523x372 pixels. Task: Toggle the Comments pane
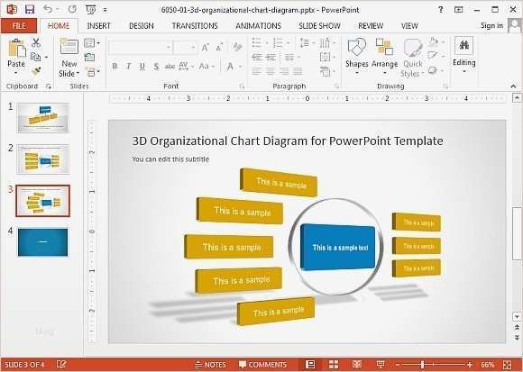pyautogui.click(x=262, y=365)
